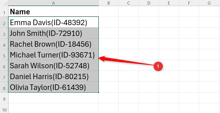Select row 5 header

[x=4, y=54]
